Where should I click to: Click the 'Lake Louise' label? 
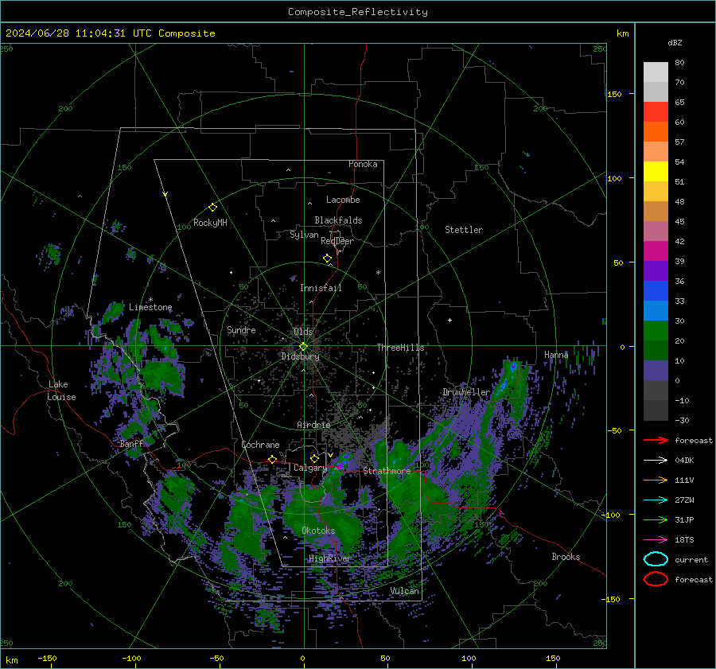pos(61,391)
